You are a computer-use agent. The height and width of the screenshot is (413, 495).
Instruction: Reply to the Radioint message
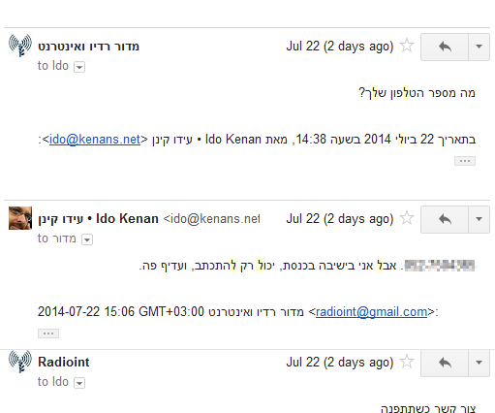tap(445, 363)
